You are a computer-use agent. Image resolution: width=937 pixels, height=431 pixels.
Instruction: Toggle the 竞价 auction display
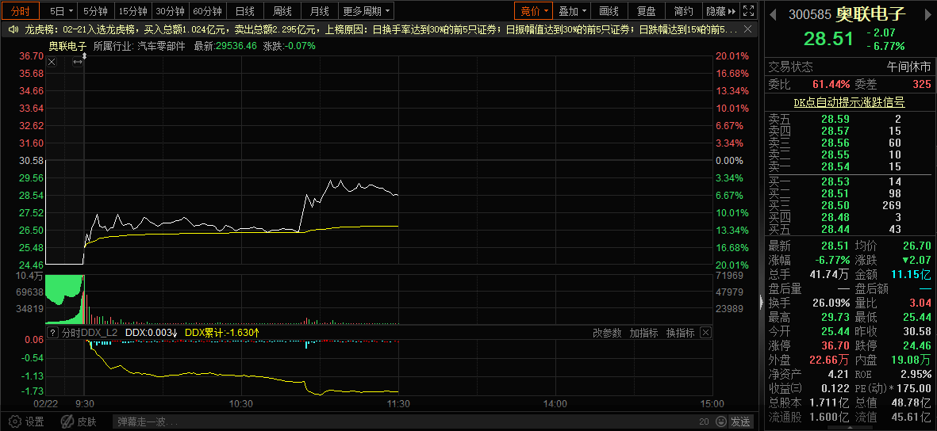tap(532, 11)
